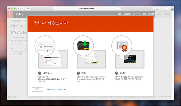This screenshot has width=181, height=106.
Task: Click the certificate ribbon illustration
Action: [x=122, y=46]
